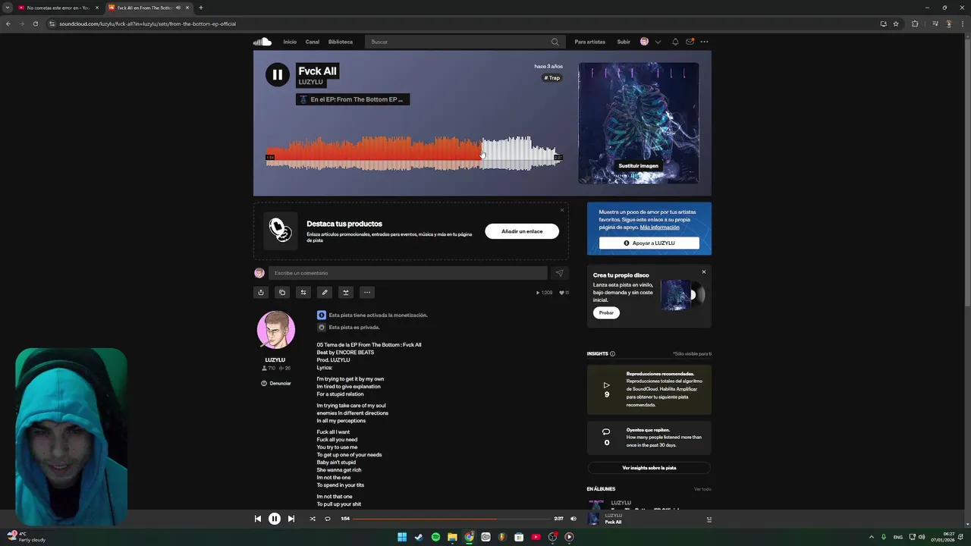Open File Explorer from the taskbar
The image size is (971, 546).
[x=452, y=537]
